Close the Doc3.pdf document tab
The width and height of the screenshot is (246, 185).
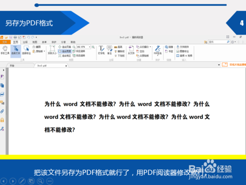point(66,66)
